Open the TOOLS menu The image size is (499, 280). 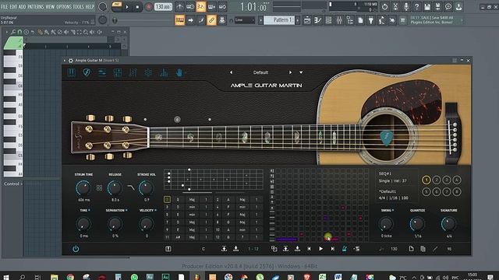click(x=79, y=6)
